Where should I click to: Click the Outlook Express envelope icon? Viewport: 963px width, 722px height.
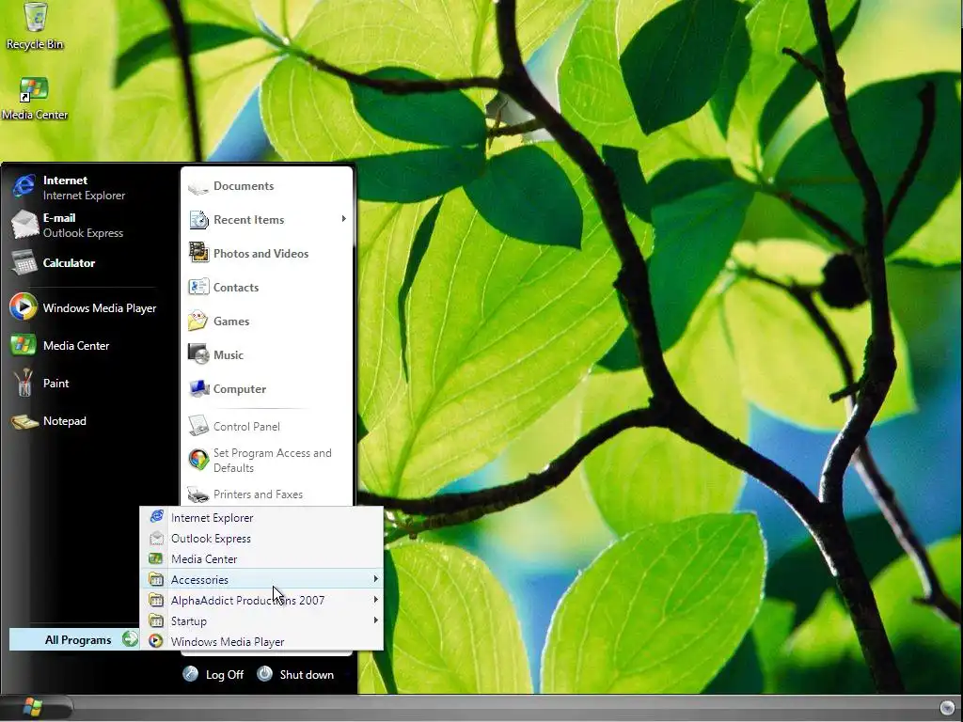pos(24,224)
